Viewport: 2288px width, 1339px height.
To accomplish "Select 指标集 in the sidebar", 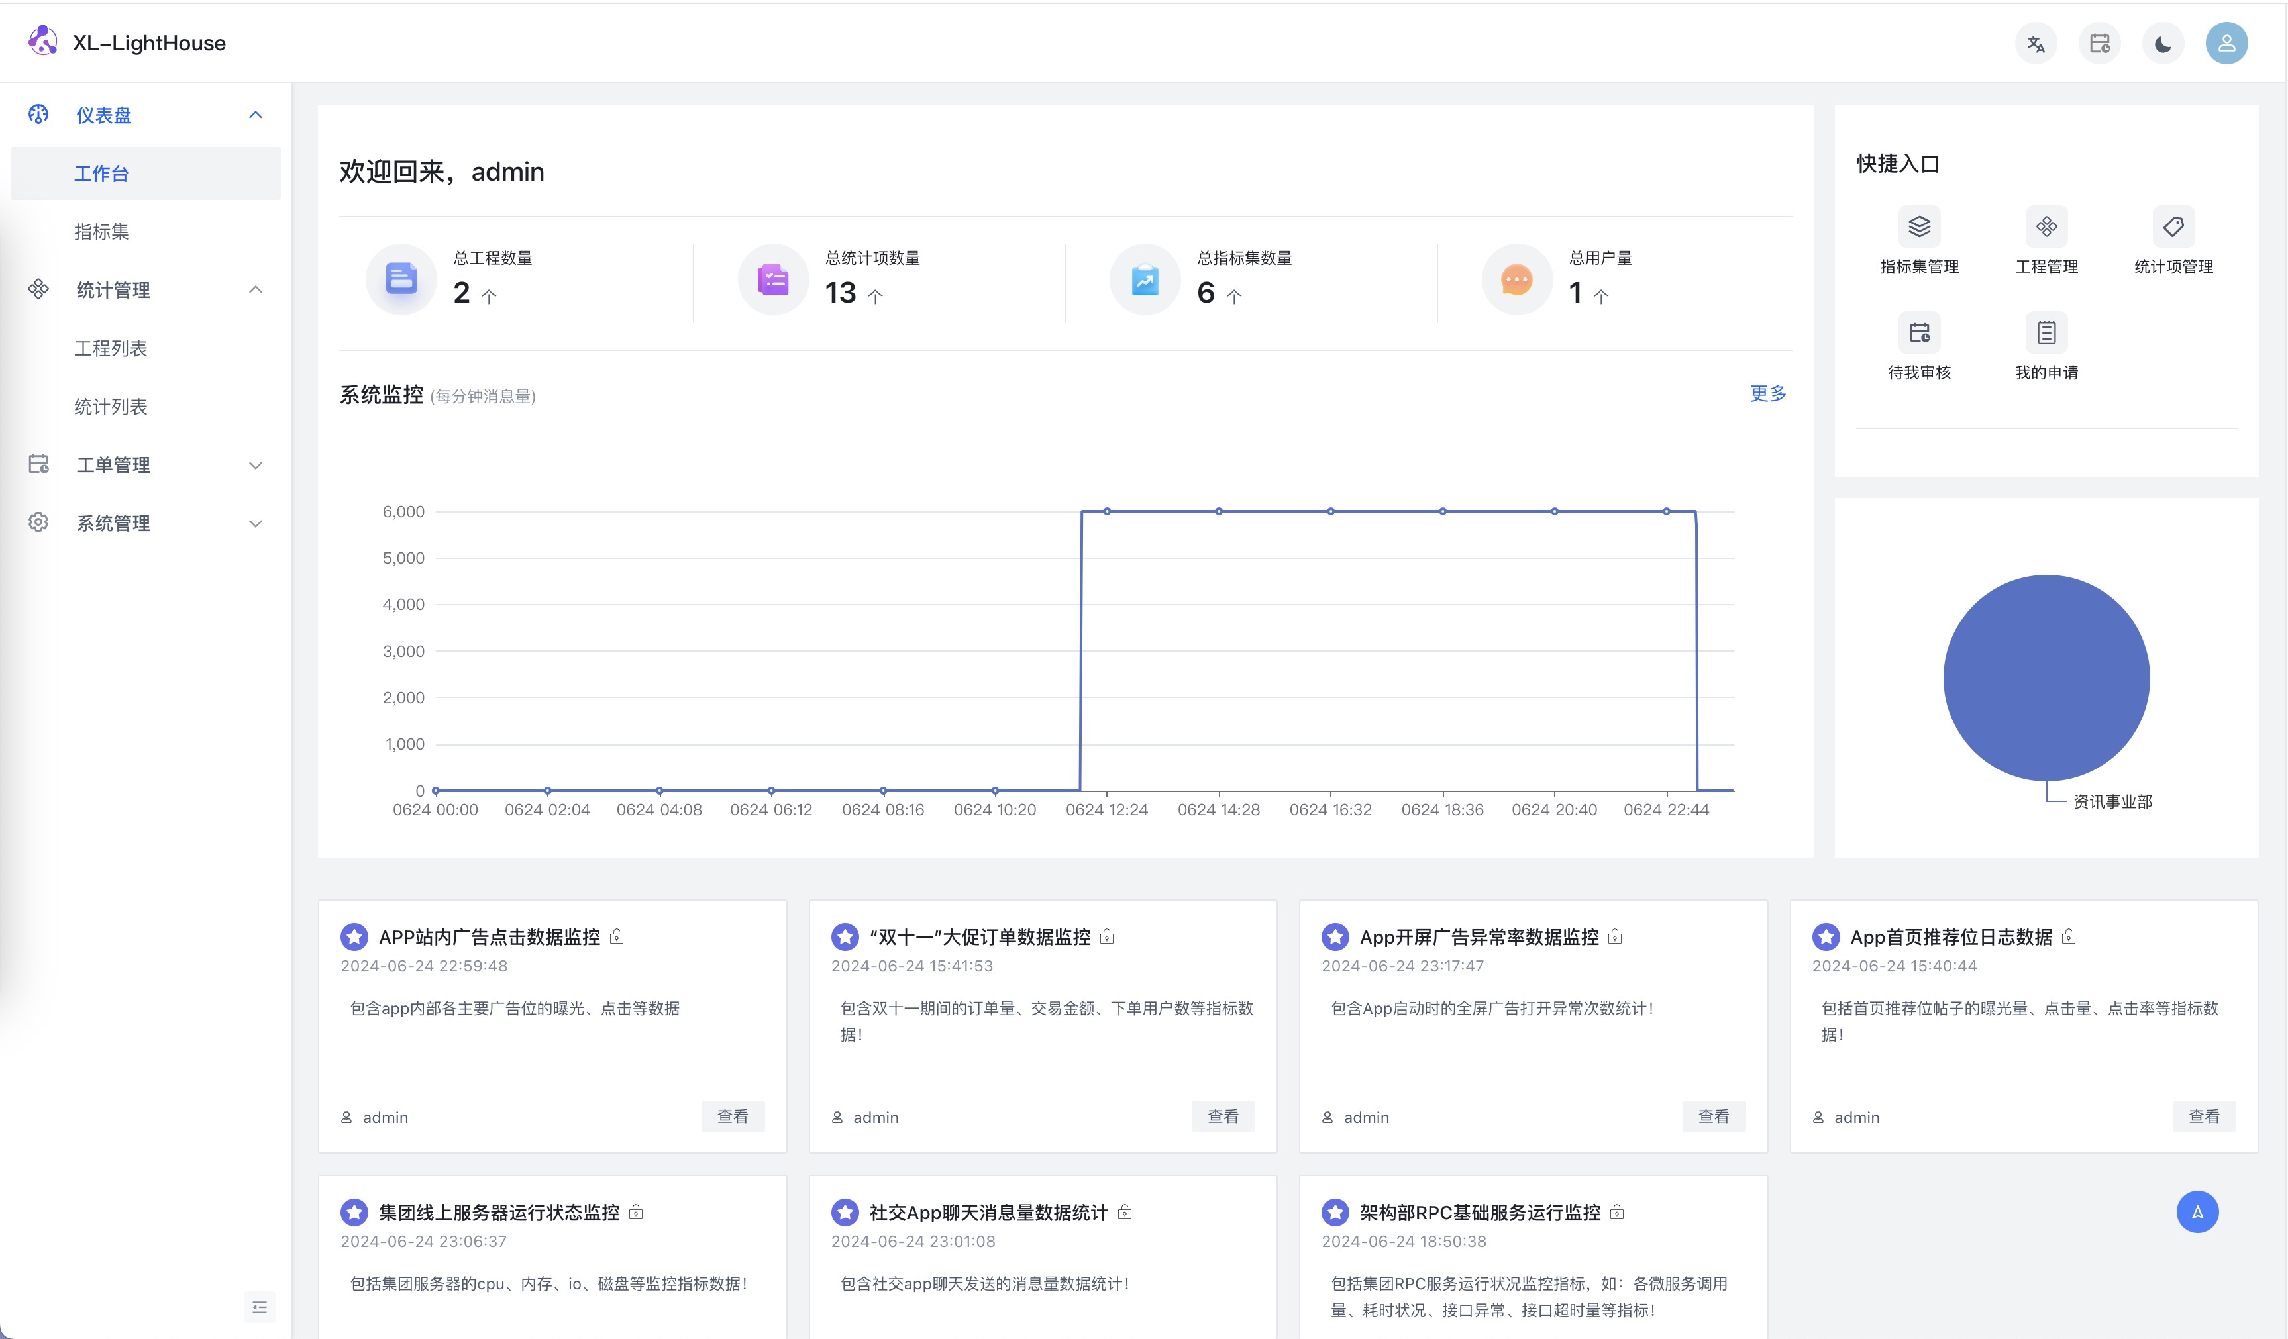I will 102,232.
